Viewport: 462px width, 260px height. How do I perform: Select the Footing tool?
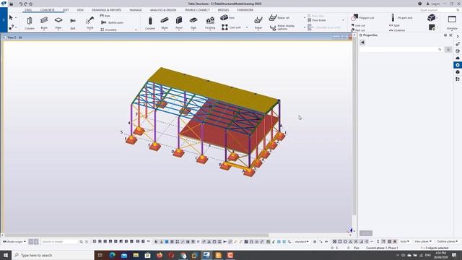[210, 23]
